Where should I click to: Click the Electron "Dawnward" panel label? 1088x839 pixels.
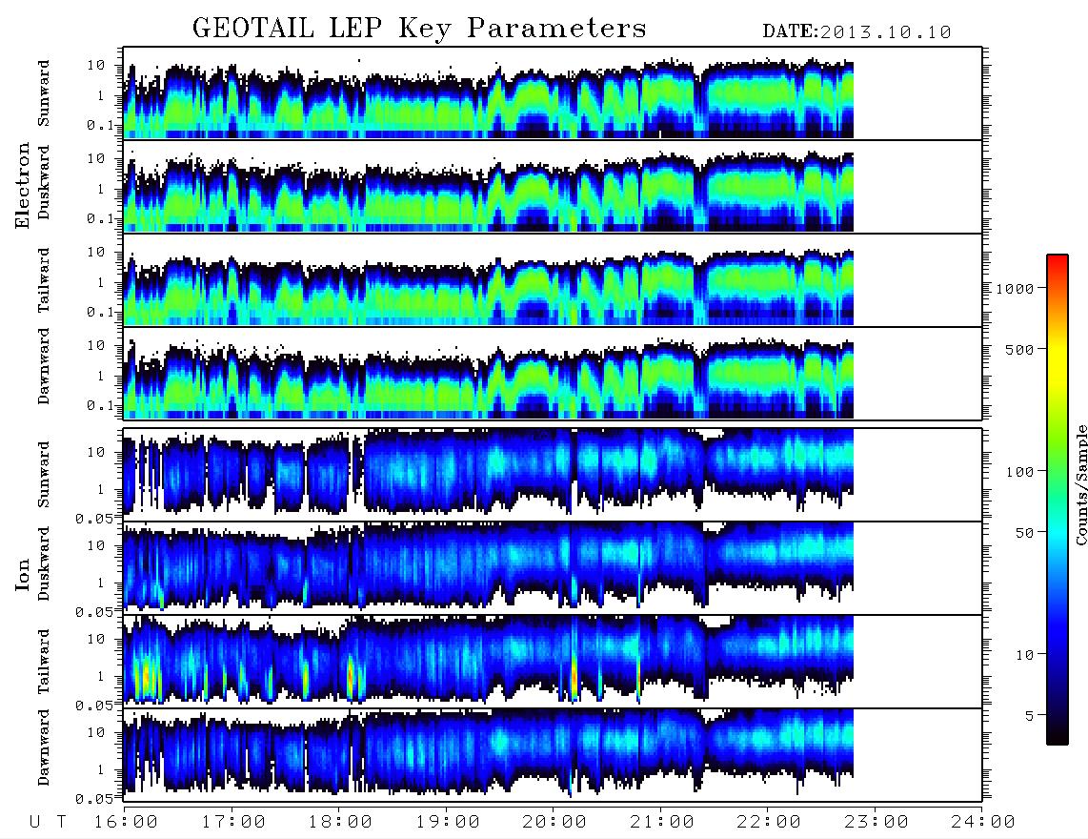click(x=44, y=366)
